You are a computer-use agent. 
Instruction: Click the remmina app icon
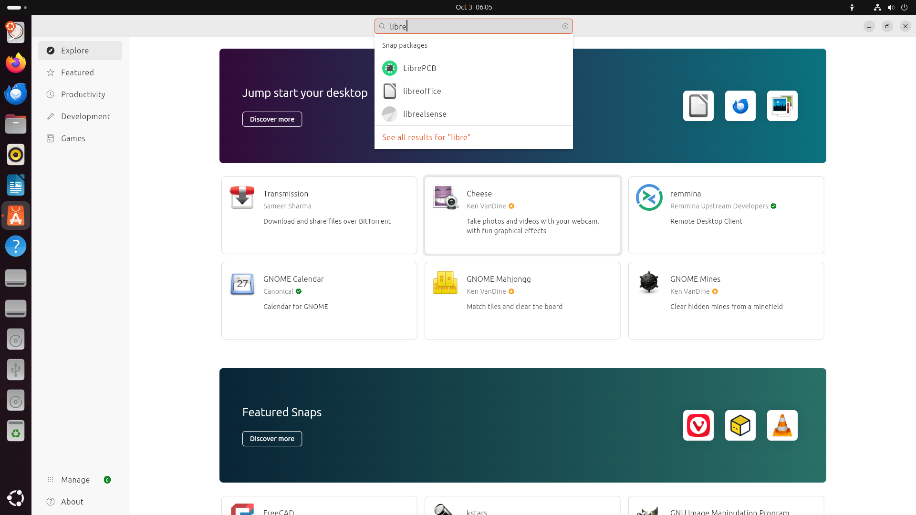click(649, 197)
